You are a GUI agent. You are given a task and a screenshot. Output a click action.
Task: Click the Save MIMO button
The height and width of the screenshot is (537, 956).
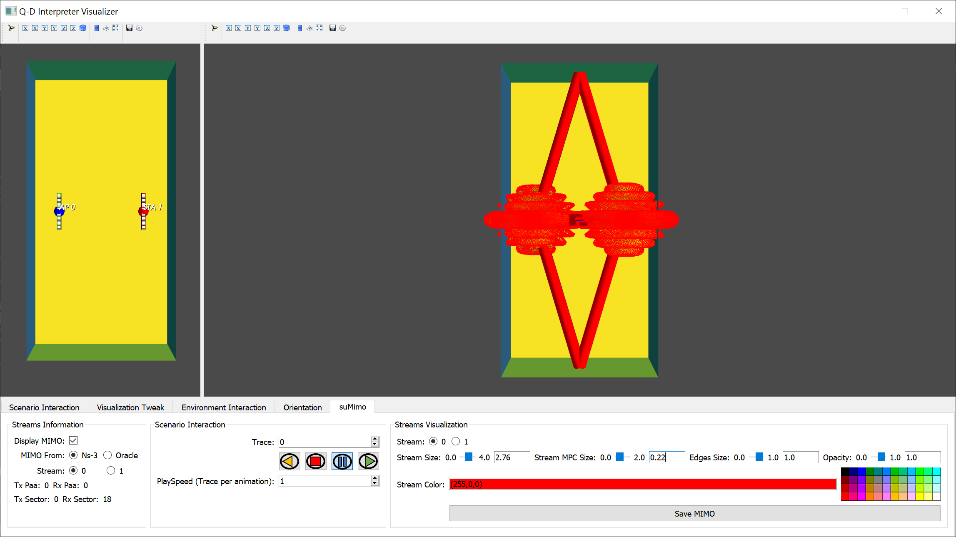coord(694,513)
